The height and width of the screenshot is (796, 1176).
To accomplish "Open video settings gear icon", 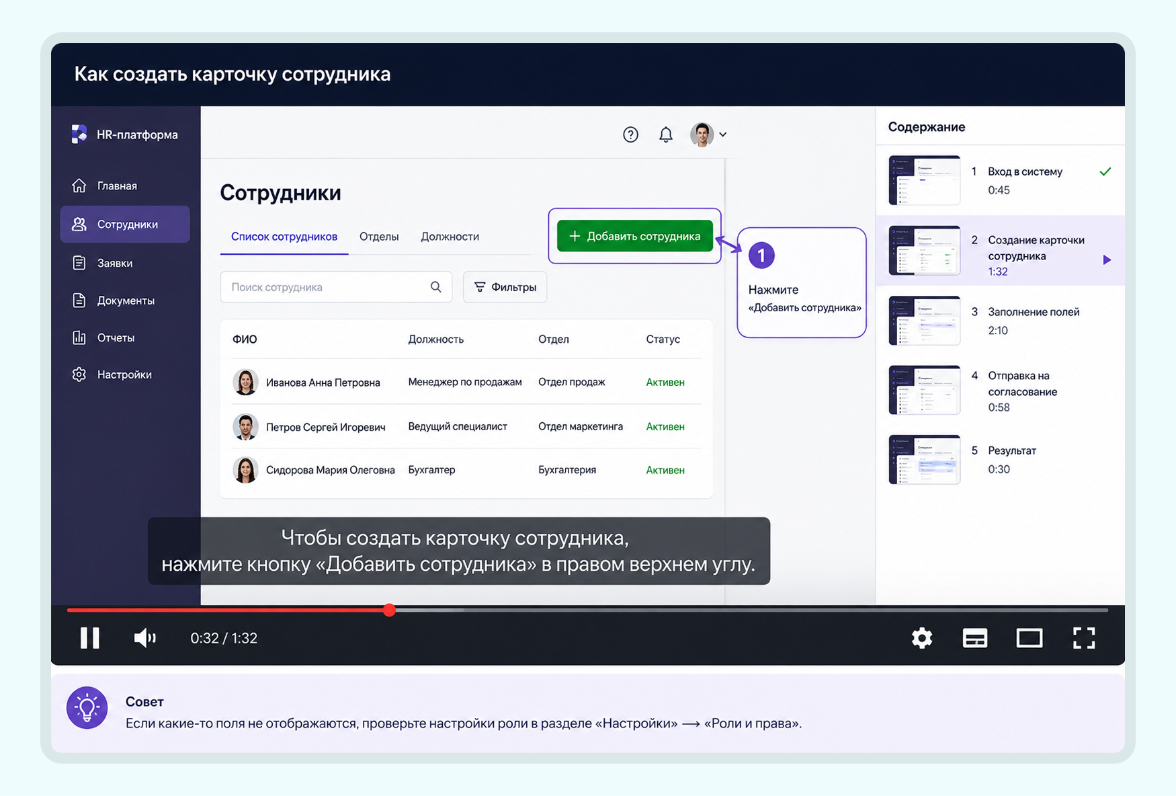I will [922, 637].
